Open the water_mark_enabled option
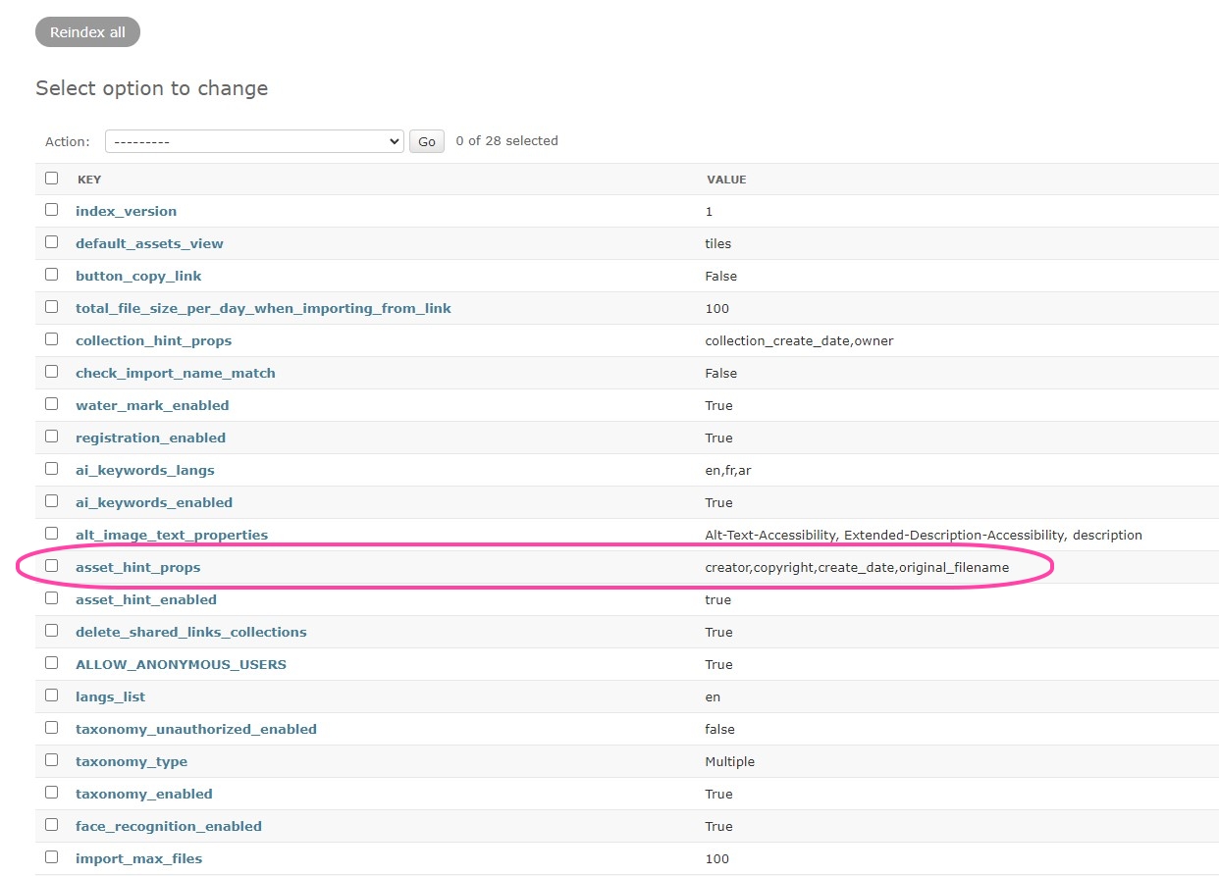The width and height of the screenshot is (1219, 876). pyautogui.click(x=152, y=405)
